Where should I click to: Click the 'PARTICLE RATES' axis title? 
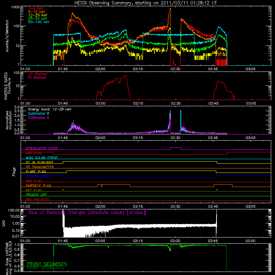click(6, 86)
